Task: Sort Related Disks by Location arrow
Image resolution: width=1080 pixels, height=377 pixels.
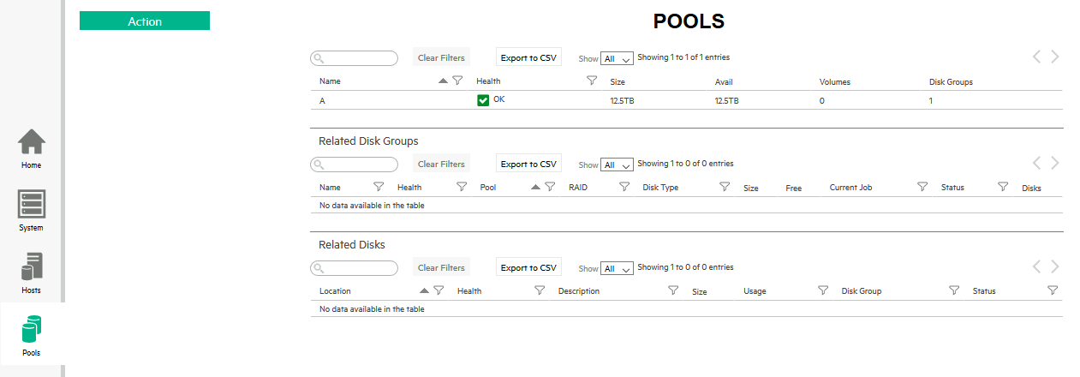Action: [x=425, y=290]
